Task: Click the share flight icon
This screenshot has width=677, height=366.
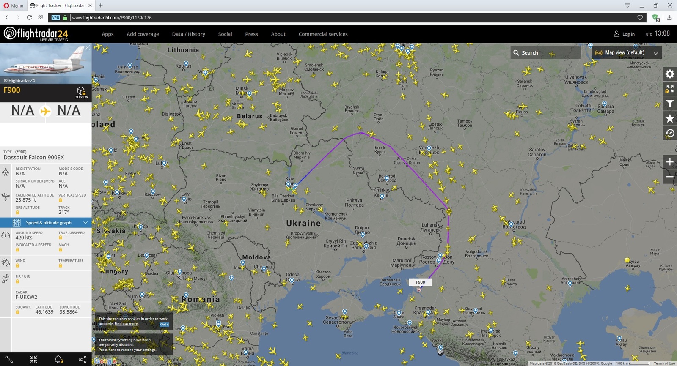Action: coord(82,359)
